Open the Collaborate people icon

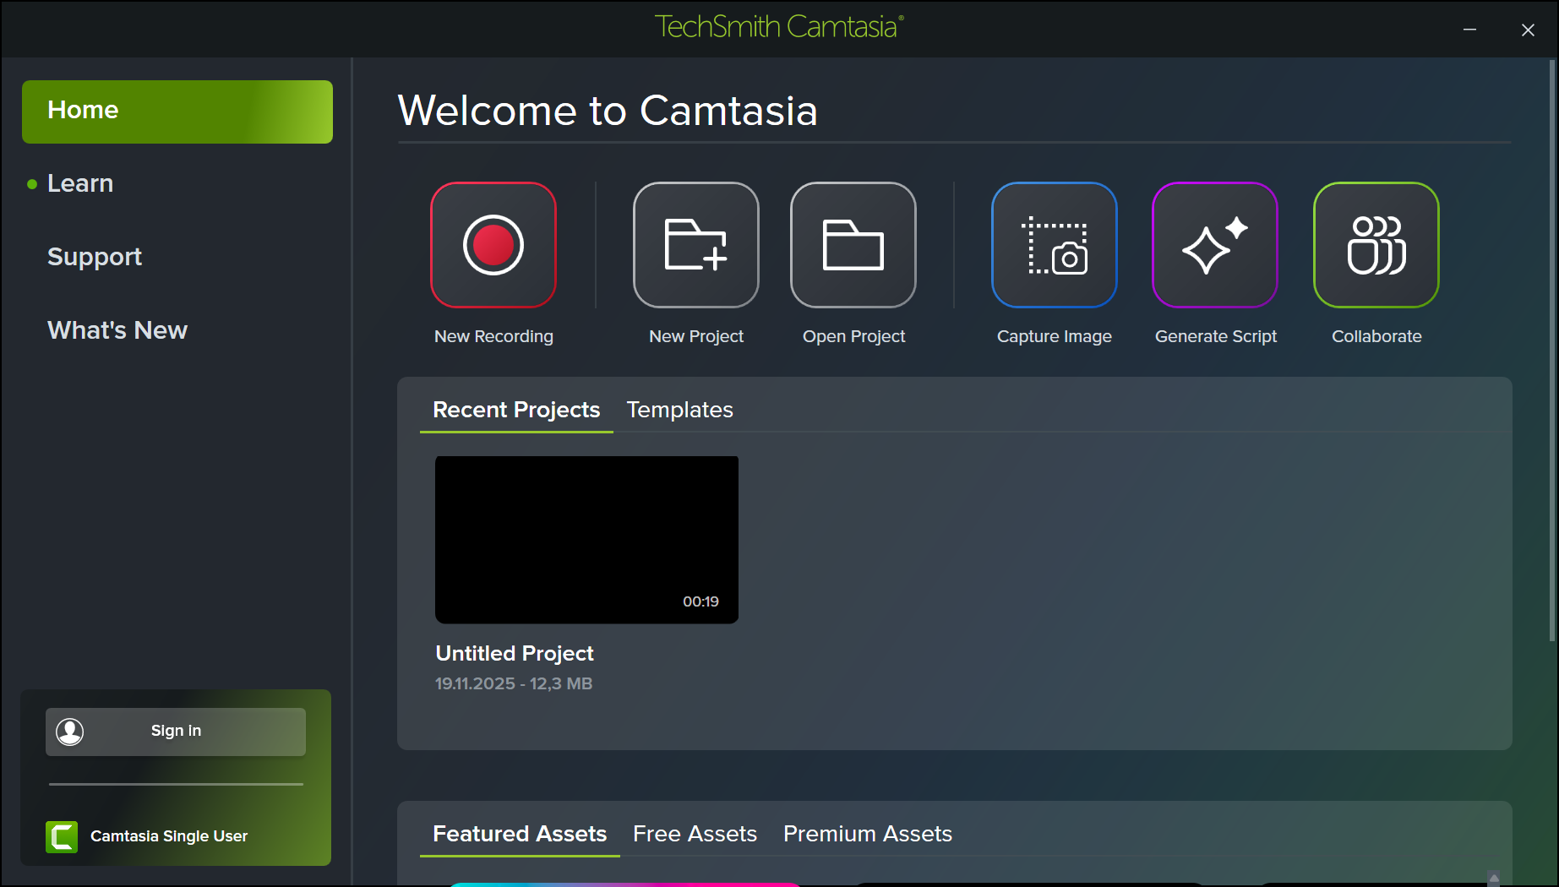coord(1376,245)
